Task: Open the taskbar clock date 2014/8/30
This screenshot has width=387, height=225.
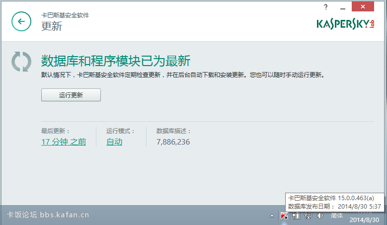Action: [x=364, y=220]
